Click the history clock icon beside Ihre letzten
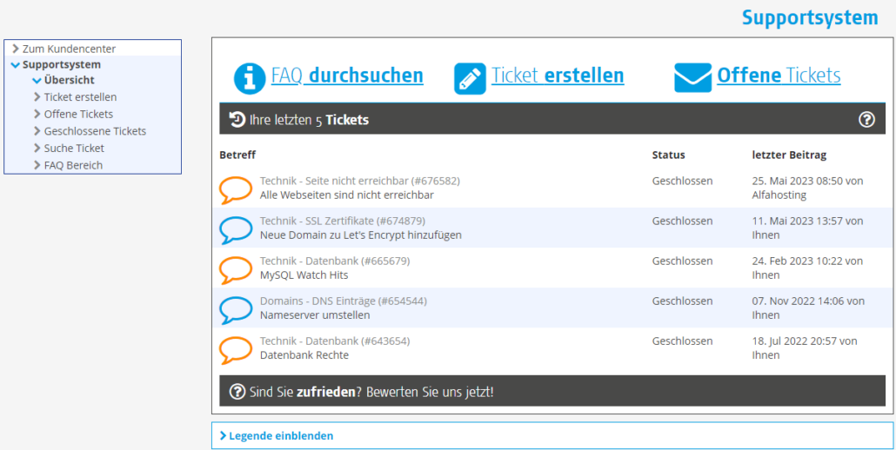The width and height of the screenshot is (896, 450). (237, 119)
